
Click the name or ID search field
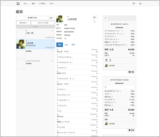pos(43,23)
